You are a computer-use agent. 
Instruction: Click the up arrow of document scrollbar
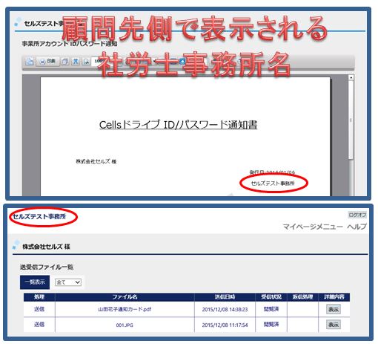pos(351,77)
